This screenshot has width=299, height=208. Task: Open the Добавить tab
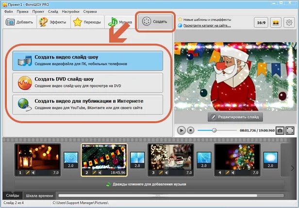[x=19, y=22]
